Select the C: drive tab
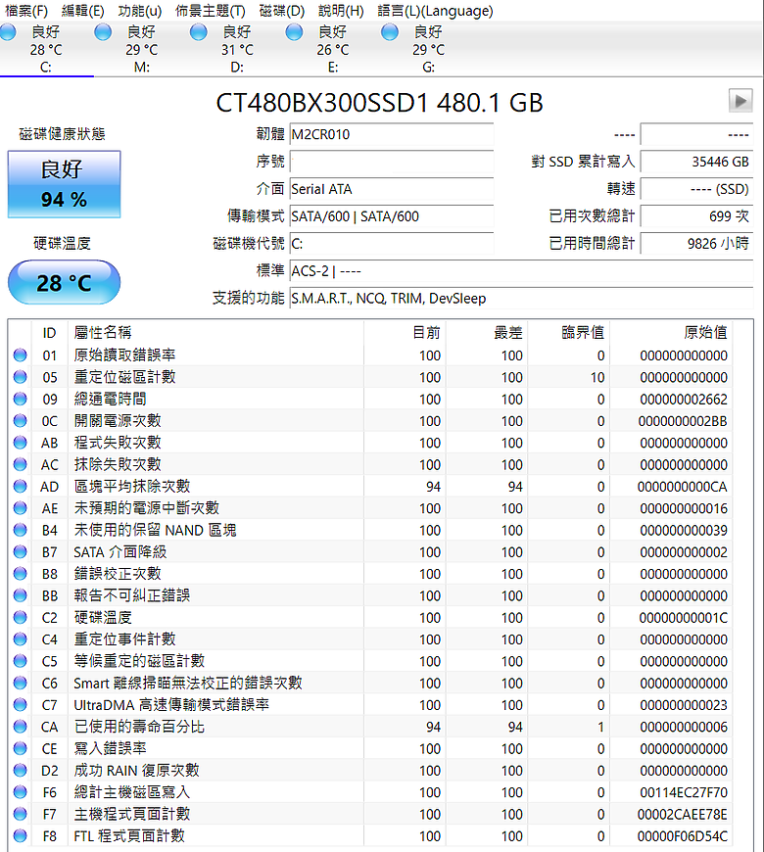764x852 pixels. [x=46, y=49]
